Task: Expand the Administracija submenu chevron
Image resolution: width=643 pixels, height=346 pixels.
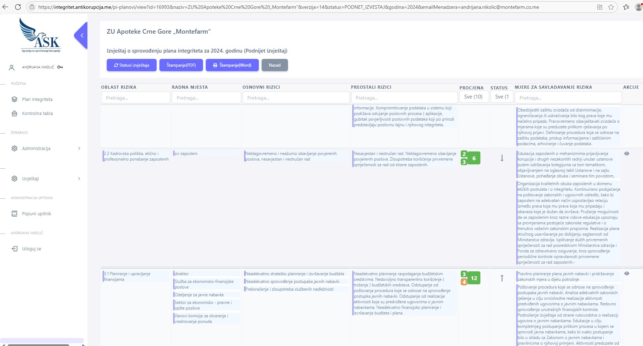Action: (79, 148)
